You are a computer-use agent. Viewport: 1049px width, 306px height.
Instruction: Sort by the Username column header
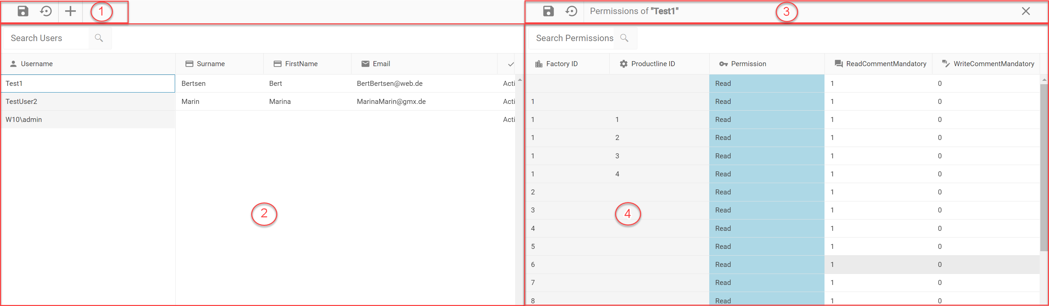[37, 64]
